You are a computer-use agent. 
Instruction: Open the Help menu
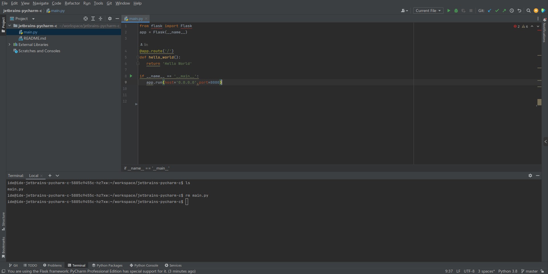(138, 3)
